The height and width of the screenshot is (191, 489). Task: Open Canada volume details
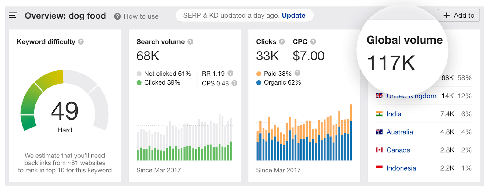pyautogui.click(x=398, y=150)
